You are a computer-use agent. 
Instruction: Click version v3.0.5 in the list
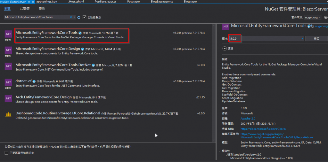pos(201,113)
